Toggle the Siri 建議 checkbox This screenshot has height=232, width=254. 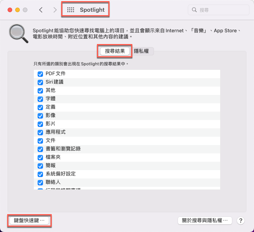pyautogui.click(x=40, y=82)
